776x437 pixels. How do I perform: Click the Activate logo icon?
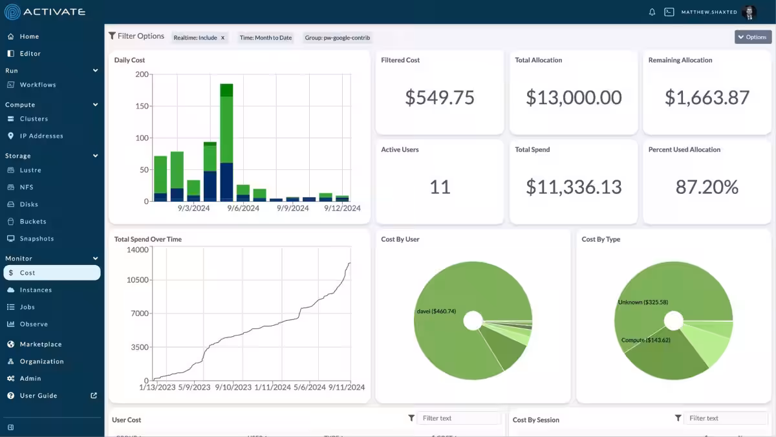(x=12, y=12)
